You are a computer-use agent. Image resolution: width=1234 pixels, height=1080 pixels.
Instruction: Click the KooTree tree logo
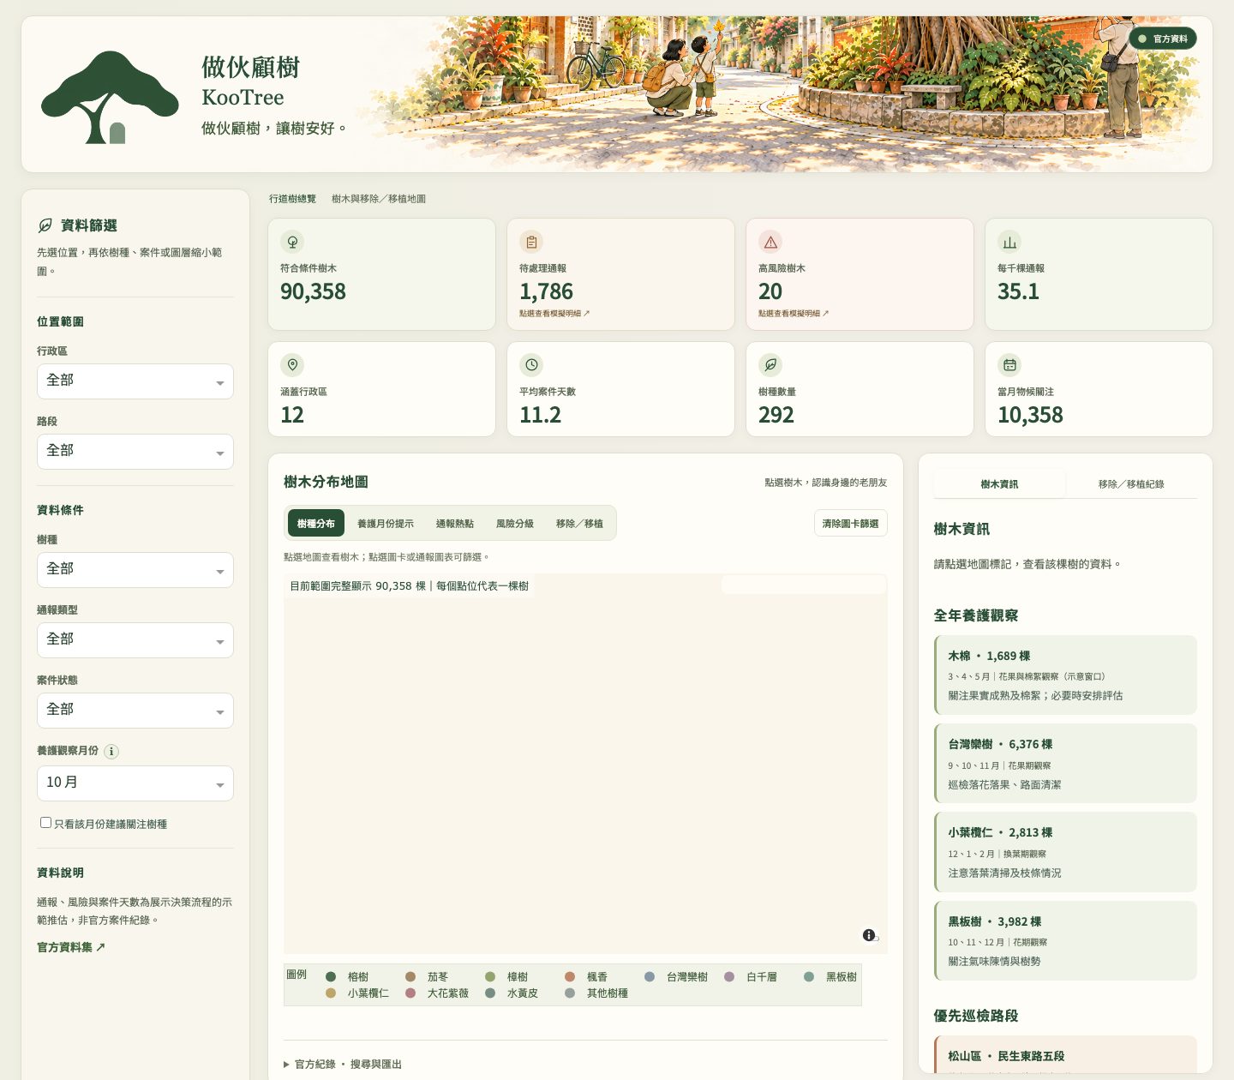(110, 97)
